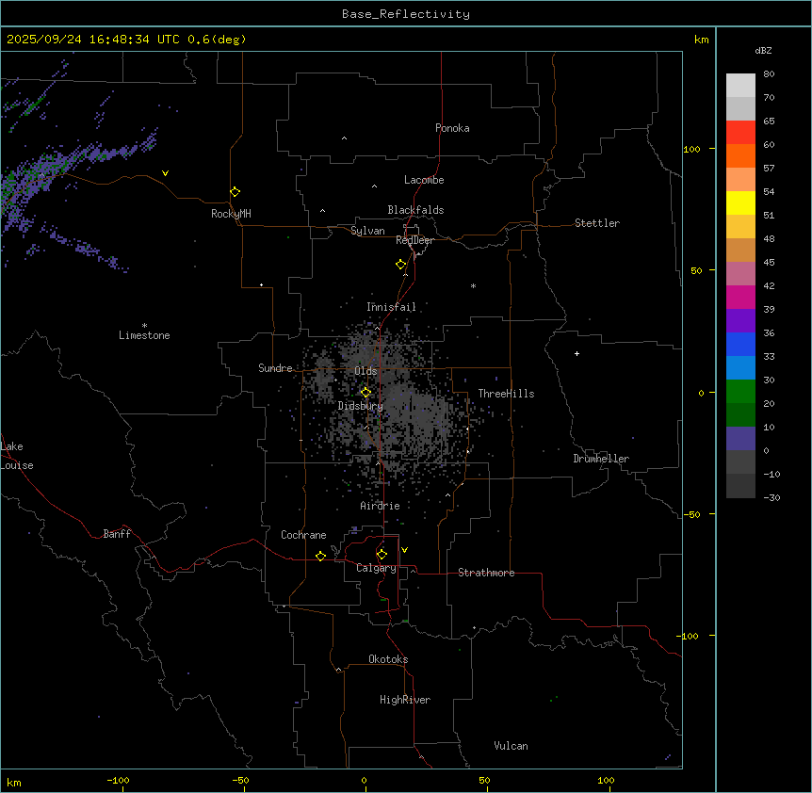Click the Drumheller city label
This screenshot has width=812, height=793.
click(x=601, y=460)
